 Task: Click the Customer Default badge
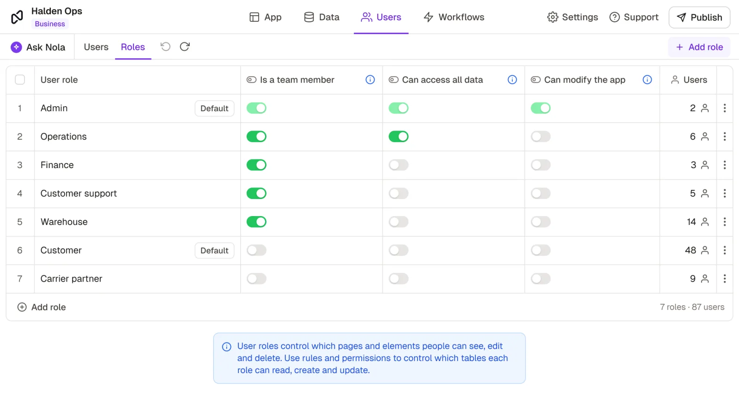pos(214,250)
